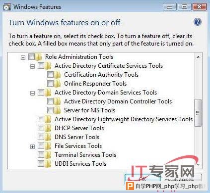Click the Role Administration Tools folder icon
210x193 pixels.
click(x=39, y=57)
